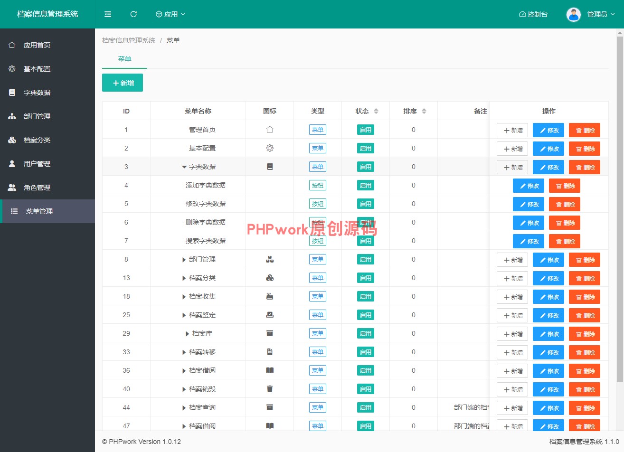Click the icon in 档案收集 row

pos(270,296)
